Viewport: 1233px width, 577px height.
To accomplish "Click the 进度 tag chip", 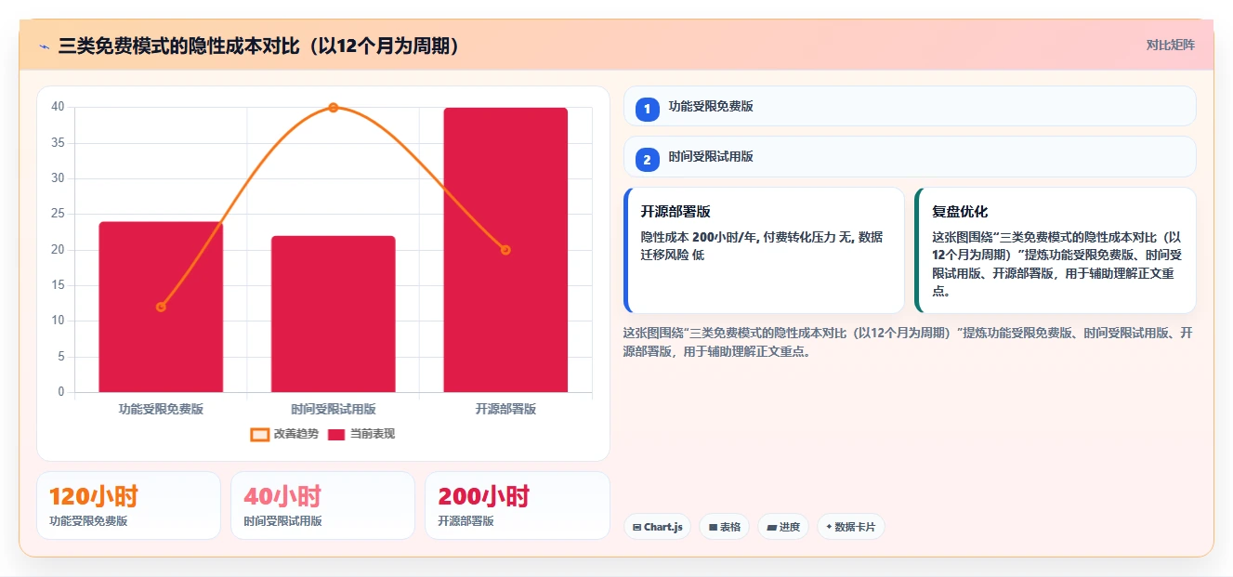I will tap(783, 527).
